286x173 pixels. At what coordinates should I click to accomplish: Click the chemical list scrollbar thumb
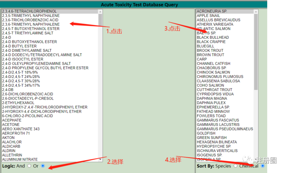pyautogui.click(x=100, y=20)
